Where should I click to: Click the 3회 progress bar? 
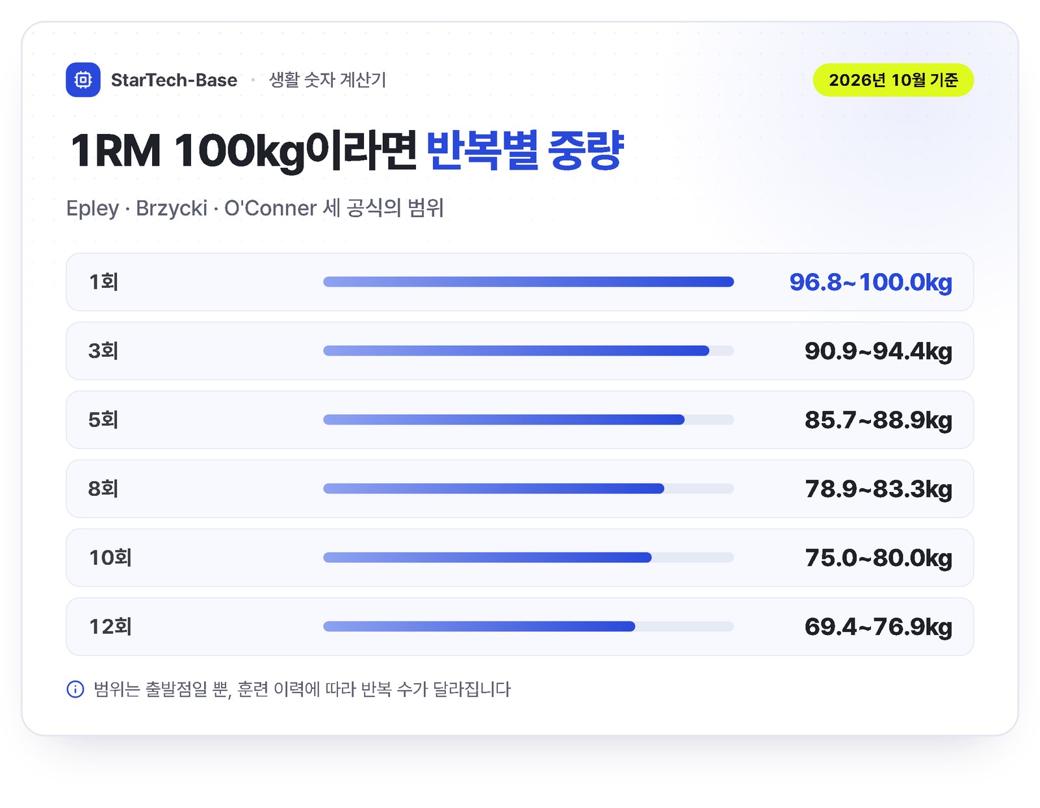coord(528,351)
